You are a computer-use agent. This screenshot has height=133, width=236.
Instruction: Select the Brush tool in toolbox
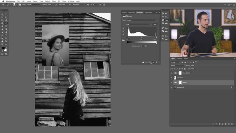(6, 23)
